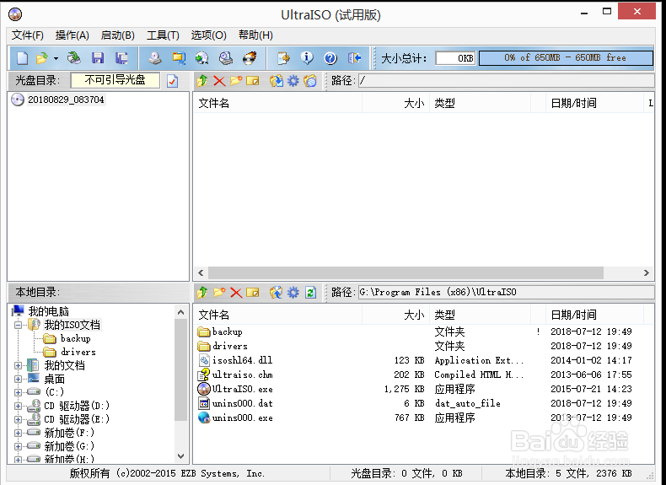
Task: Select ultraiso.chm in the local file list
Action: (243, 375)
